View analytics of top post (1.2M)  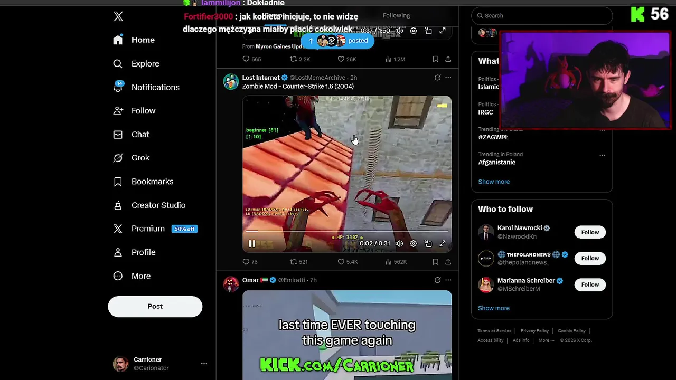tap(395, 59)
